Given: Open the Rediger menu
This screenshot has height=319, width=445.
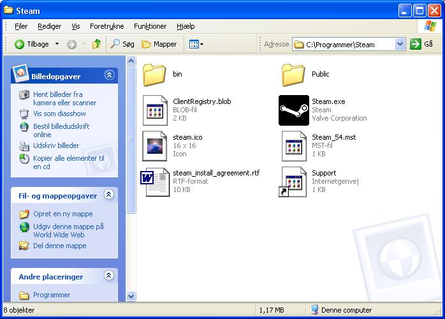Looking at the screenshot, I should point(49,26).
